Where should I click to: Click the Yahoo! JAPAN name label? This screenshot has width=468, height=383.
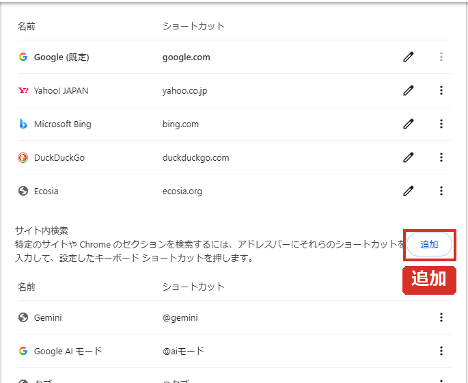click(x=61, y=90)
